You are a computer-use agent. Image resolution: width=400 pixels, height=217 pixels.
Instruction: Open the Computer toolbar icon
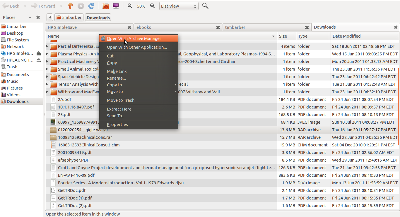116,6
